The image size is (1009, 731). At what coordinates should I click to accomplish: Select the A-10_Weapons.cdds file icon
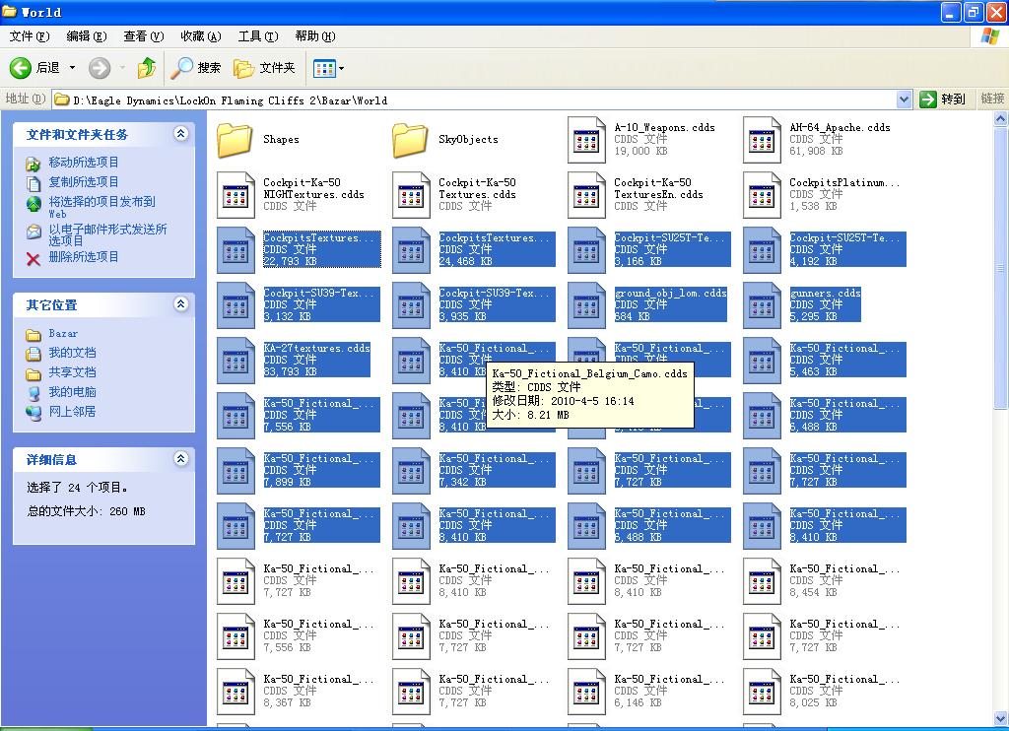click(586, 139)
